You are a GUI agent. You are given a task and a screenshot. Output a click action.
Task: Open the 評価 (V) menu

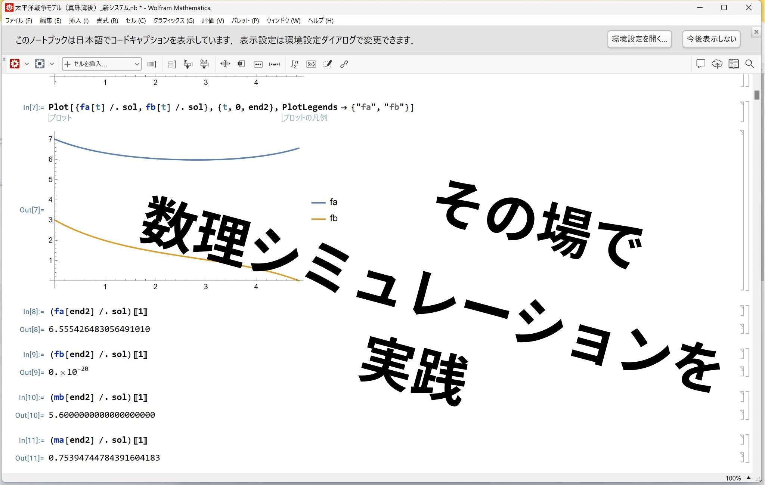point(213,21)
